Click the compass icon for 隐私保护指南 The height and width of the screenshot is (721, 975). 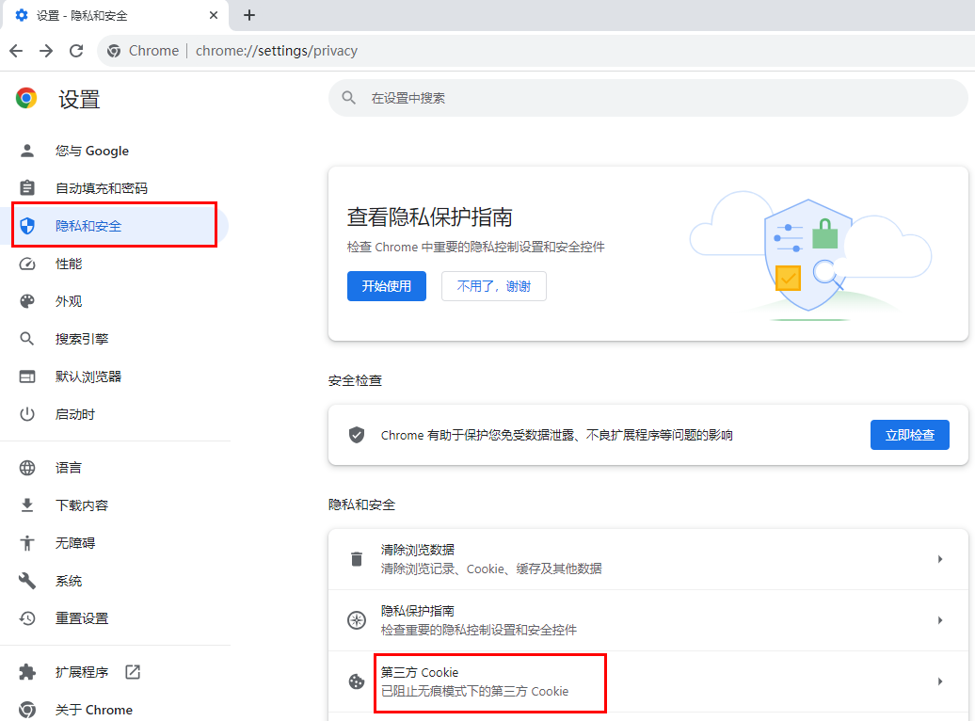tap(357, 620)
